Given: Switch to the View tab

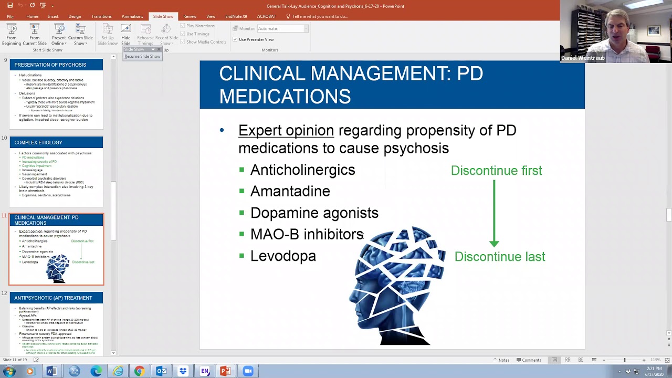Looking at the screenshot, I should coord(211,16).
